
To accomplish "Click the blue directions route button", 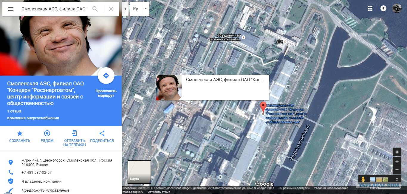I will tap(106, 76).
